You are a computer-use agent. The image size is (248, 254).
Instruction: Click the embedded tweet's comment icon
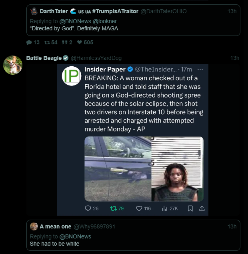click(88, 208)
